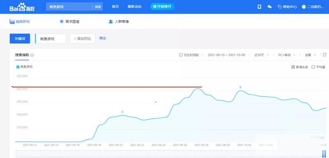Screen dimensions: 329x158
Task: Click the 2021-10-02 x-axis label
Action: 244,145
